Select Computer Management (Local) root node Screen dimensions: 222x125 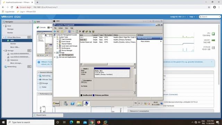click(x=66, y=35)
